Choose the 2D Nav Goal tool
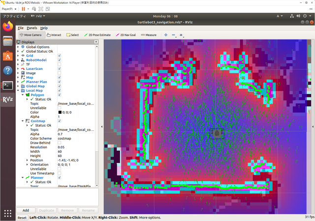315x221 pixels. (x=126, y=35)
